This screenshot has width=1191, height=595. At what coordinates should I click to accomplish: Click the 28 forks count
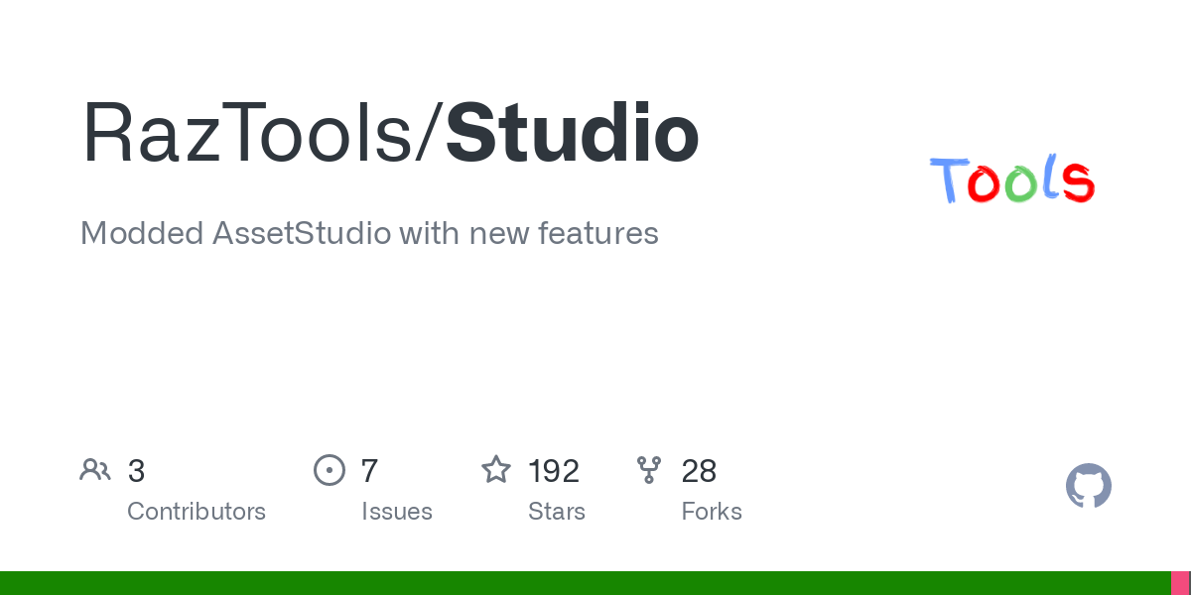(x=699, y=471)
